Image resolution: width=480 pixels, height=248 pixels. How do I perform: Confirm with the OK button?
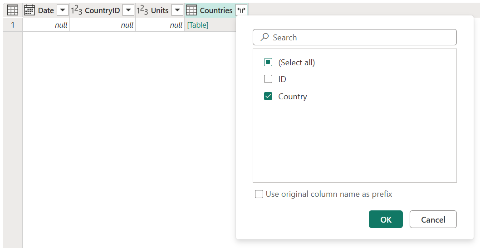click(386, 219)
